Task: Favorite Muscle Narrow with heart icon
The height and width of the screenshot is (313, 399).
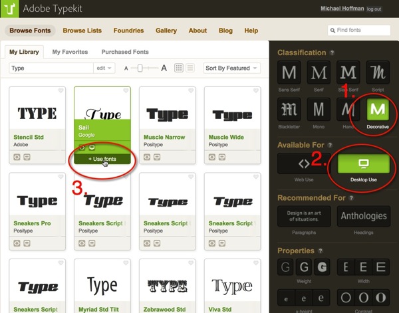Action: point(191,90)
